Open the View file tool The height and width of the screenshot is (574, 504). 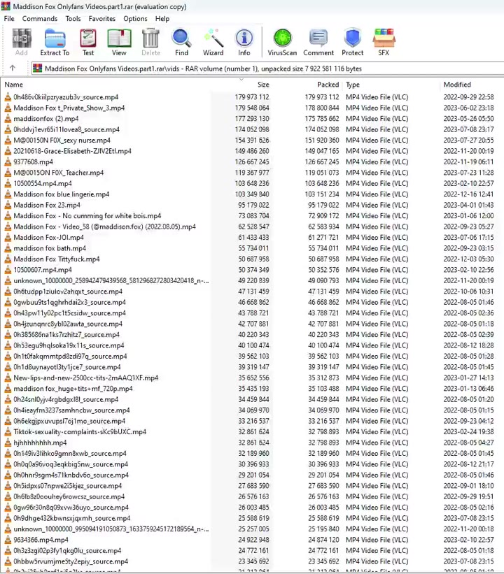pos(119,42)
